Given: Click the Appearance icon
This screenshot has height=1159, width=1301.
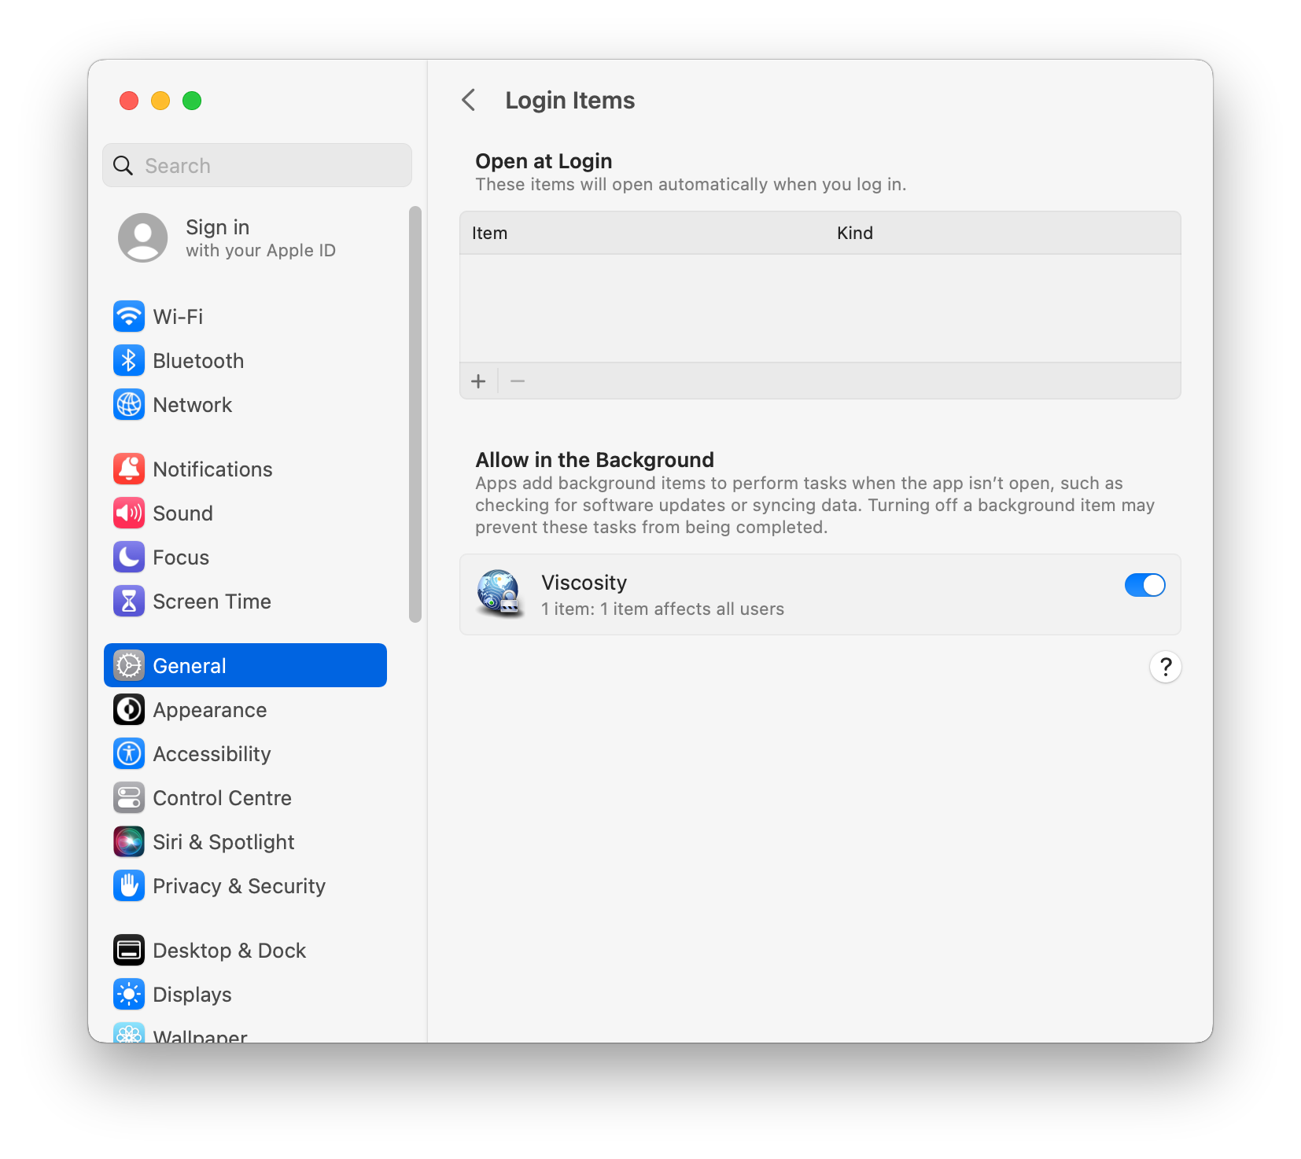Looking at the screenshot, I should 129,710.
